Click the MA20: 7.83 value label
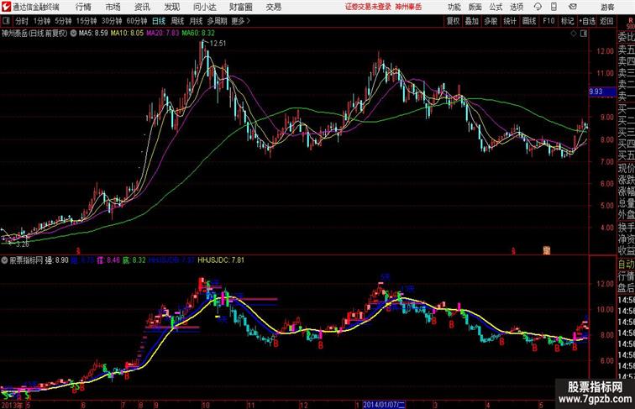The width and height of the screenshot is (635, 409). [x=162, y=34]
